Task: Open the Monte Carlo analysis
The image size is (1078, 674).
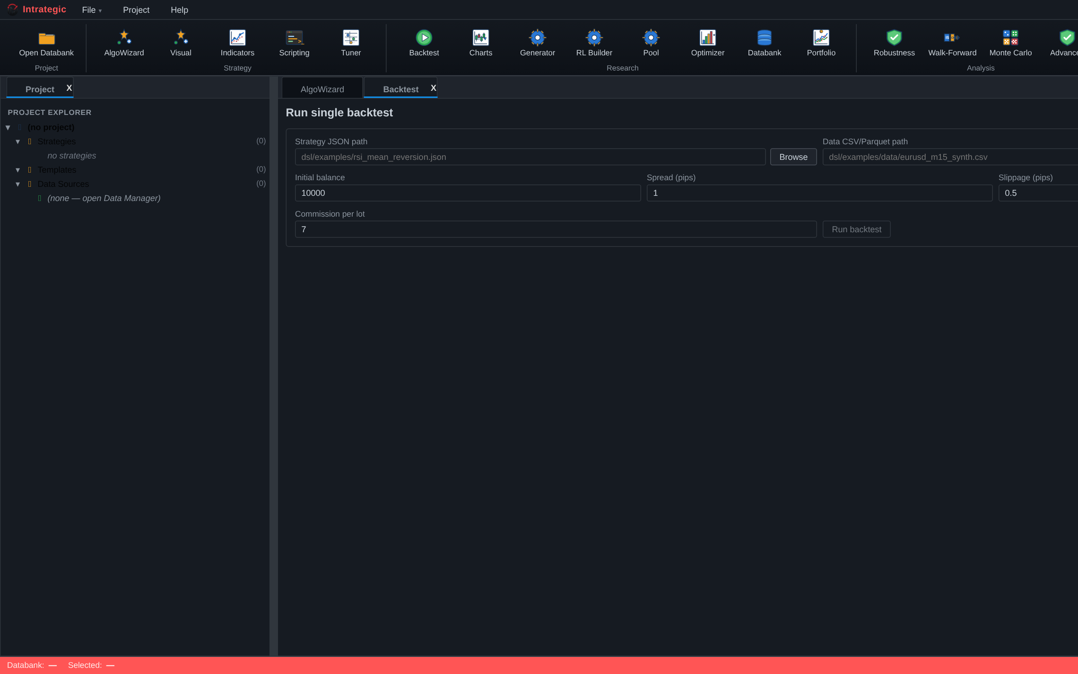Action: tap(1010, 43)
